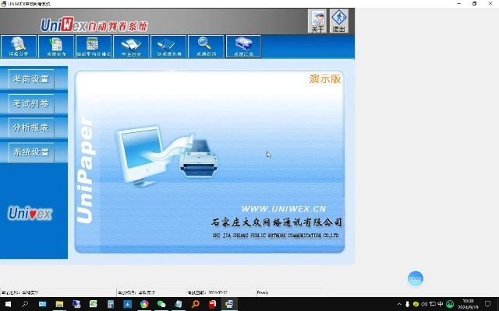Open the orange magnifier search taskbar app
The image size is (499, 311).
[196, 304]
